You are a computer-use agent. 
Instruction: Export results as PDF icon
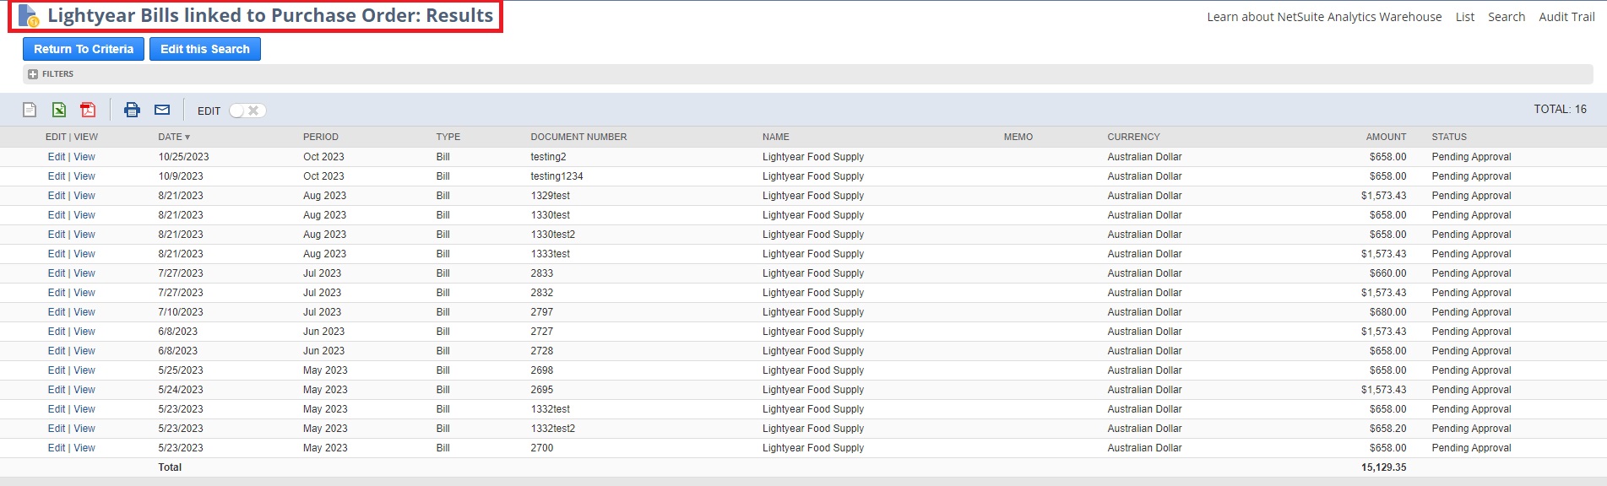(x=88, y=110)
